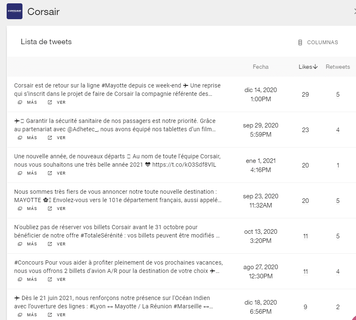
Task: Open VER for the #Concours tweet
Action: click(57, 279)
